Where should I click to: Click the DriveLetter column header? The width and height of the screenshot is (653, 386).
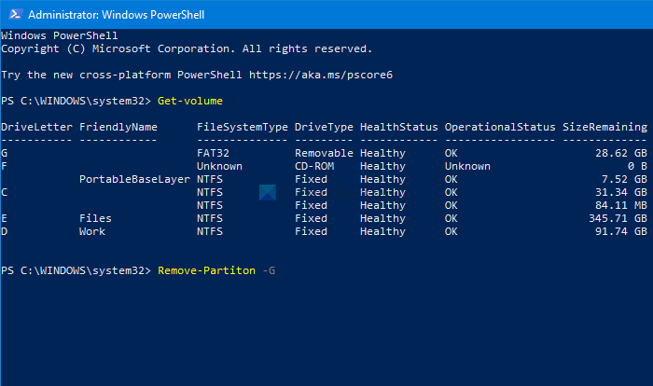pyautogui.click(x=36, y=127)
